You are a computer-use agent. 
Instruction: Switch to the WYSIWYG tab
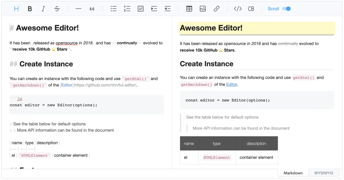(x=324, y=173)
